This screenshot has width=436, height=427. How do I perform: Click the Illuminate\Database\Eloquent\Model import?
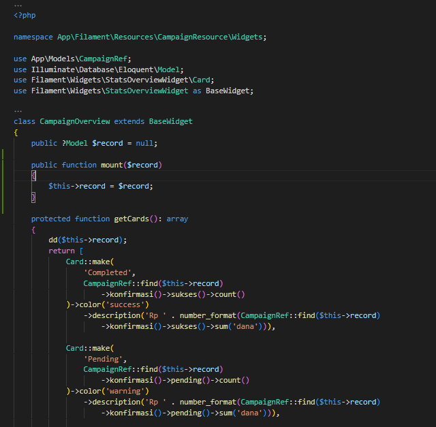tap(106, 69)
